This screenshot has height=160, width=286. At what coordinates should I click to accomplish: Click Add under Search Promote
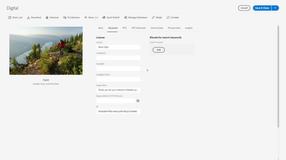pos(159,50)
